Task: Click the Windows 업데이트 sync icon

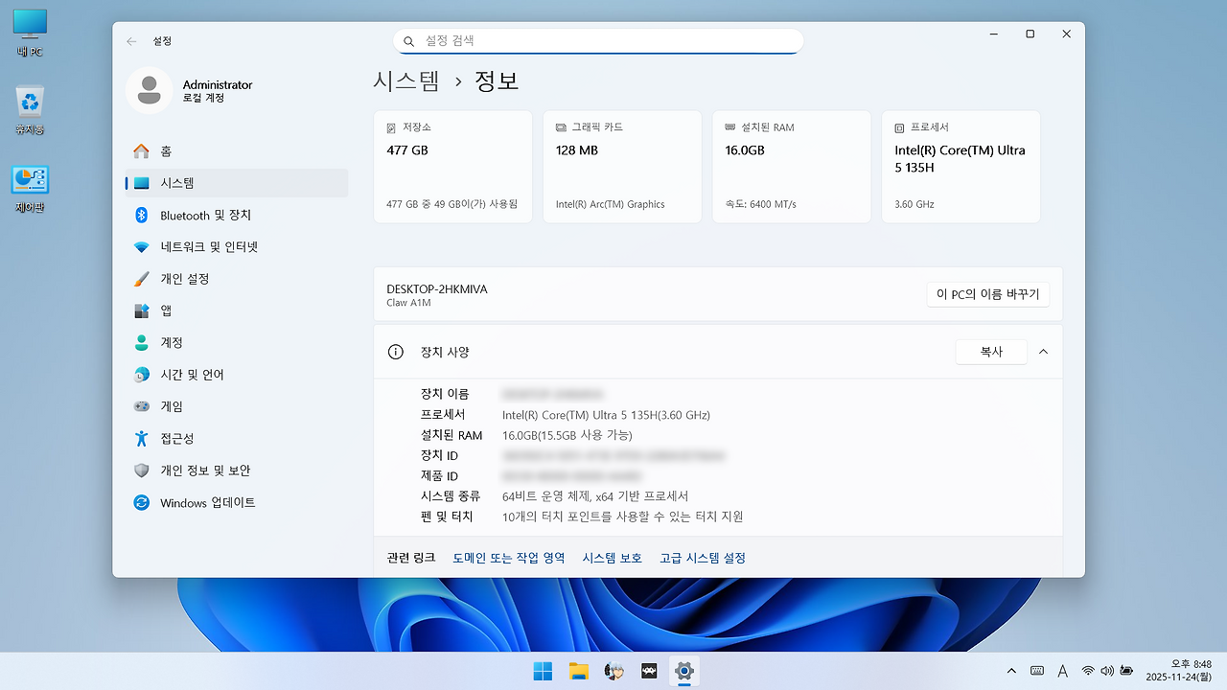Action: (142, 502)
